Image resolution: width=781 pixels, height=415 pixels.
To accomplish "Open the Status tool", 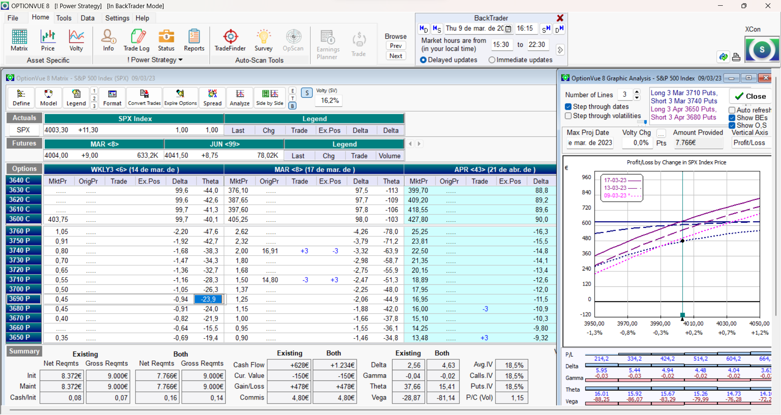I will coord(166,40).
